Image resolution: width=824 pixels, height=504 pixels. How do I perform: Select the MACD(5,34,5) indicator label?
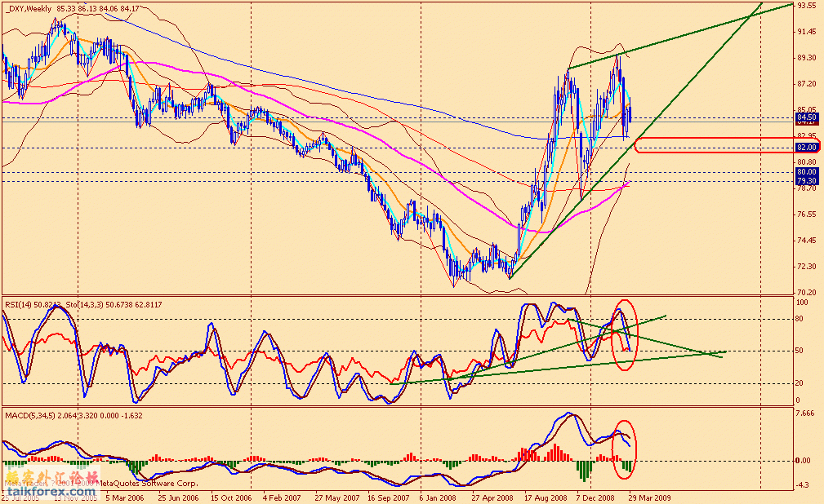30,415
